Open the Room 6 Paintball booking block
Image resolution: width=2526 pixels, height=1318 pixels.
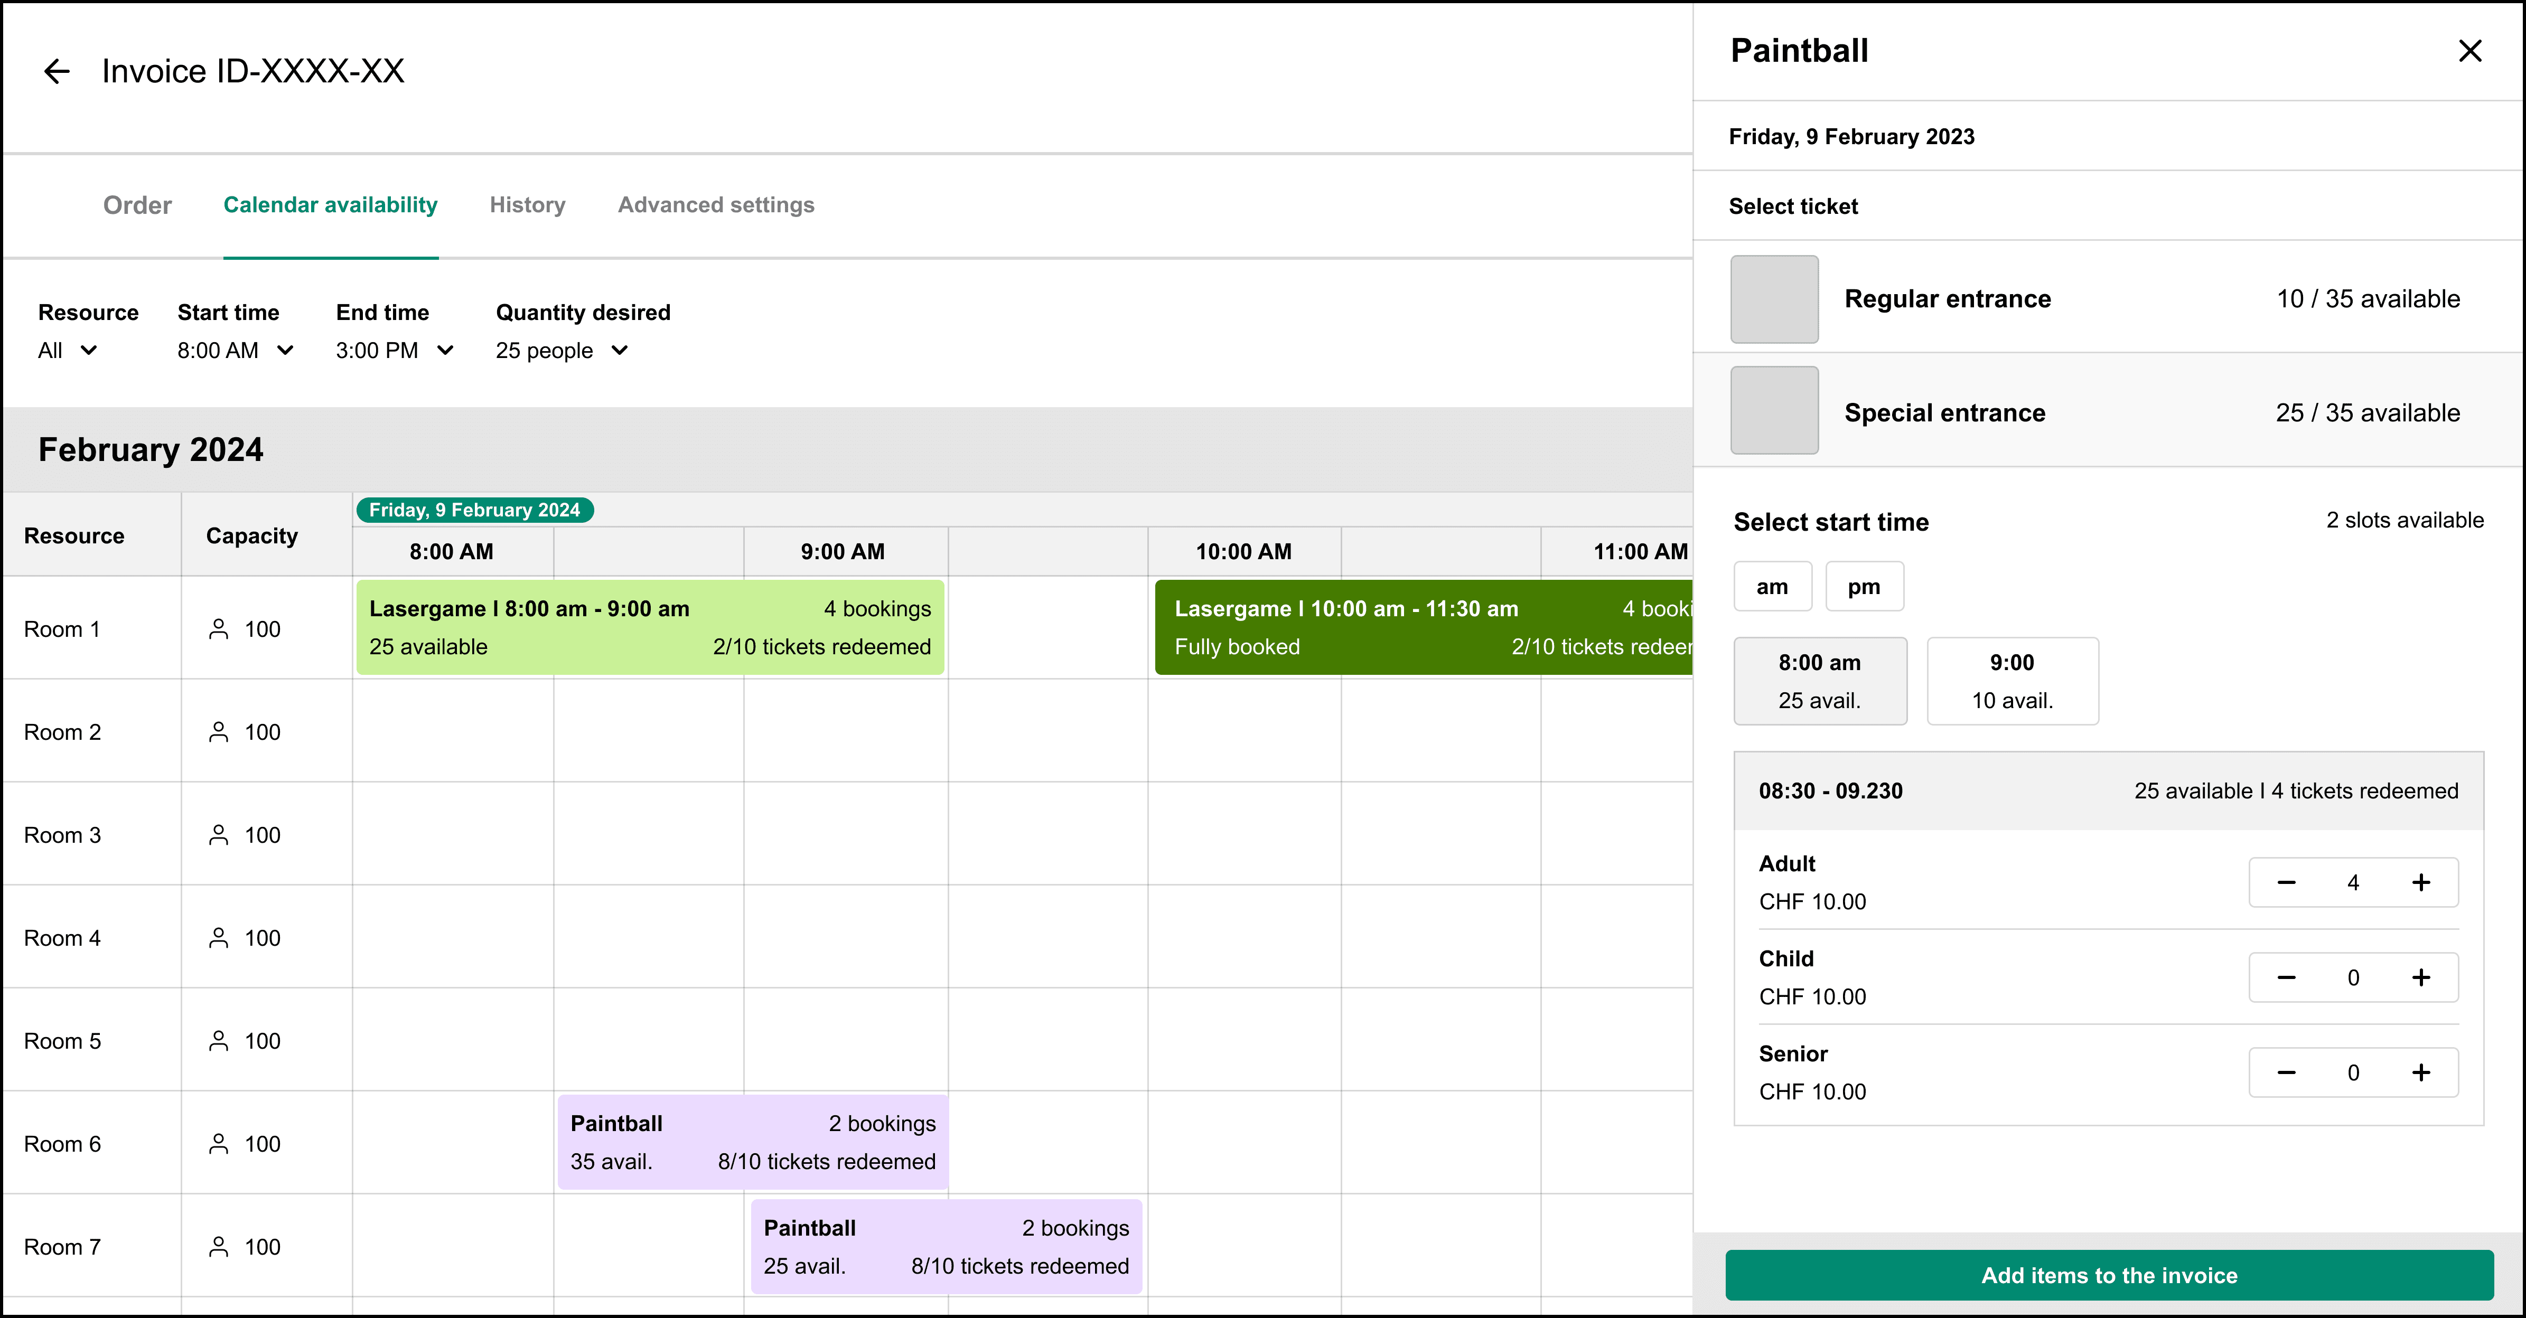pyautogui.click(x=752, y=1143)
